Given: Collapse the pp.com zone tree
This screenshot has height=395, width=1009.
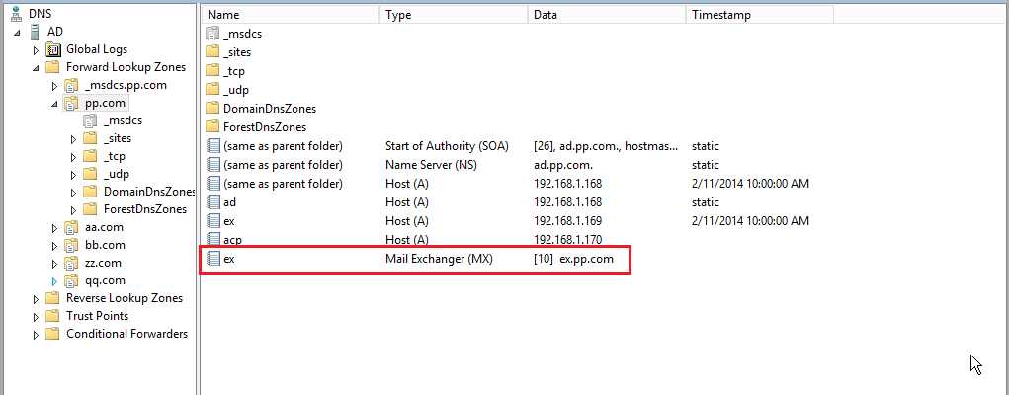Looking at the screenshot, I should pyautogui.click(x=55, y=103).
